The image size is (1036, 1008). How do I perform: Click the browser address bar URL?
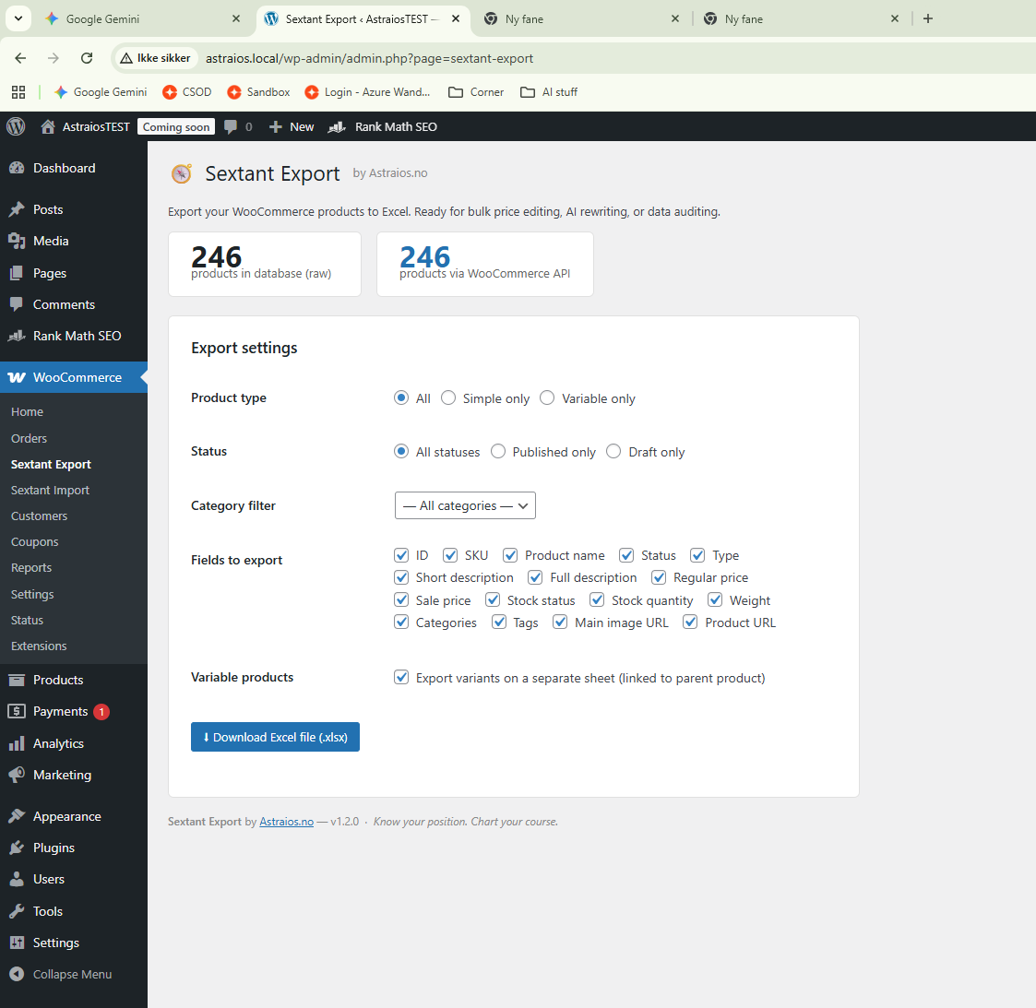369,58
